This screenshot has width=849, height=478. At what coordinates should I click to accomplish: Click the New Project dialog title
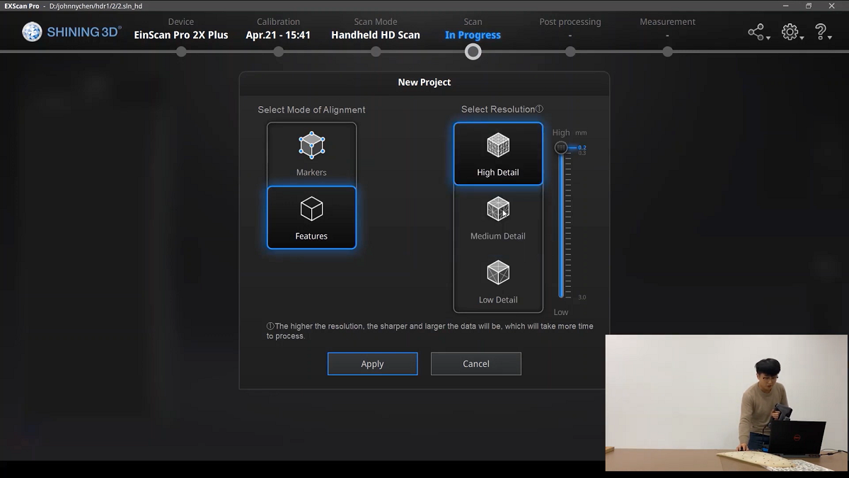424,82
